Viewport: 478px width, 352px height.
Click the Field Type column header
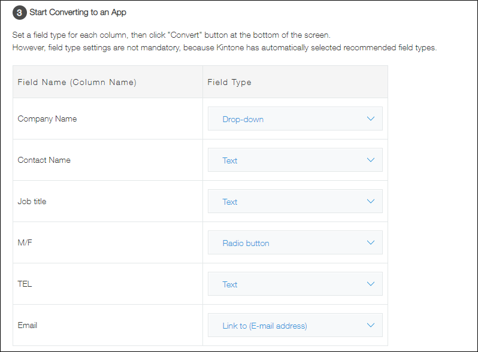point(229,82)
